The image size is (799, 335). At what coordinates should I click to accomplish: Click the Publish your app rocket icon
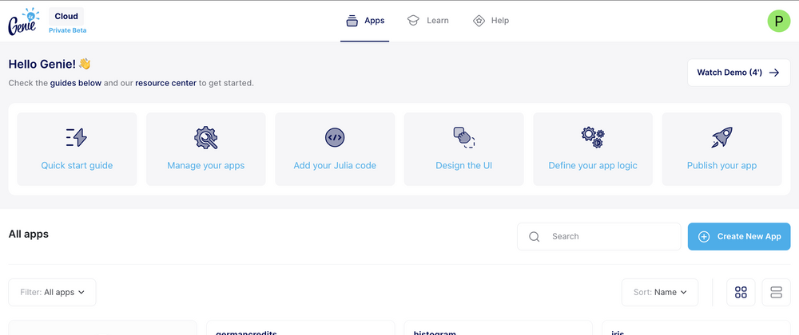pos(721,137)
